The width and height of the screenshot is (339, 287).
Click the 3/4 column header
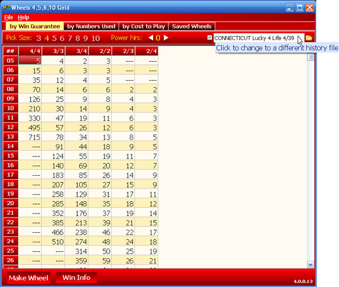point(77,51)
